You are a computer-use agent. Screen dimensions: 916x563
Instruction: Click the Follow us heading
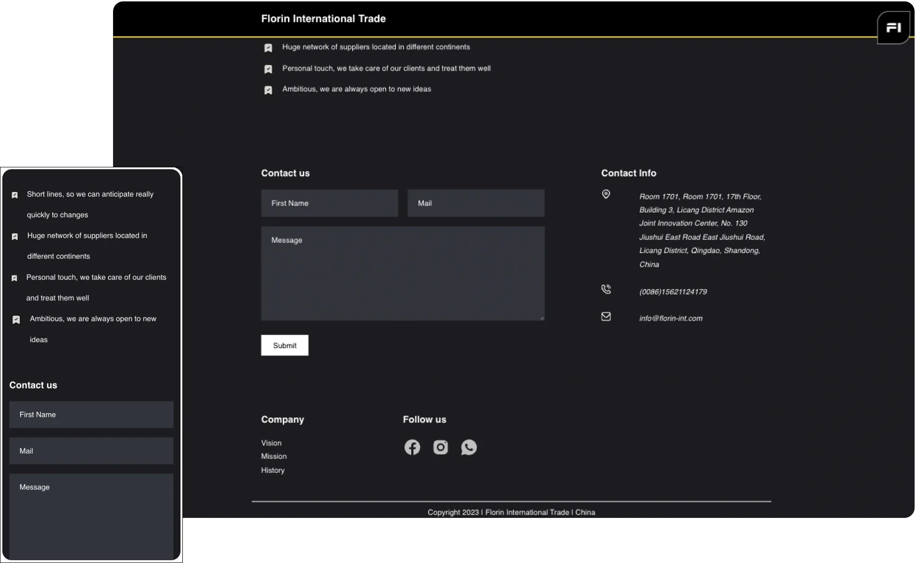[x=424, y=419]
